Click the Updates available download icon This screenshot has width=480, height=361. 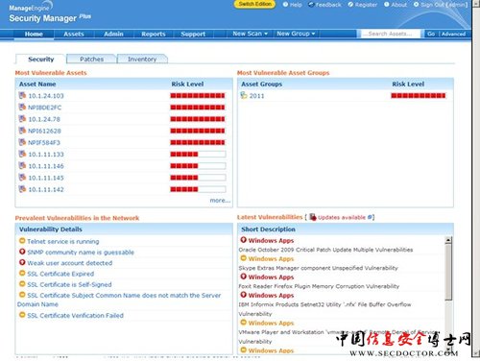(x=313, y=217)
